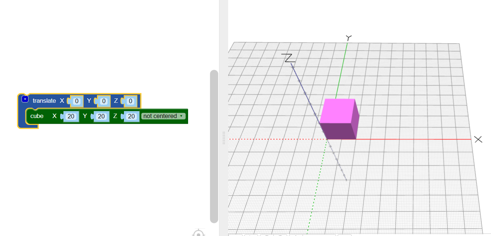
Task: Click the pink cube in the 3D viewport
Action: tap(339, 118)
